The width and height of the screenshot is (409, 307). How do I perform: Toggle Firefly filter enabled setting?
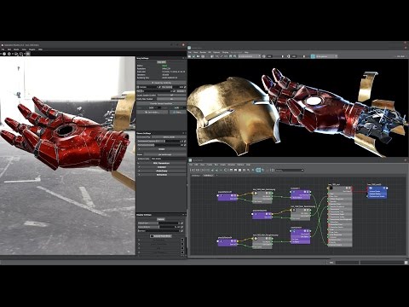[171, 99]
